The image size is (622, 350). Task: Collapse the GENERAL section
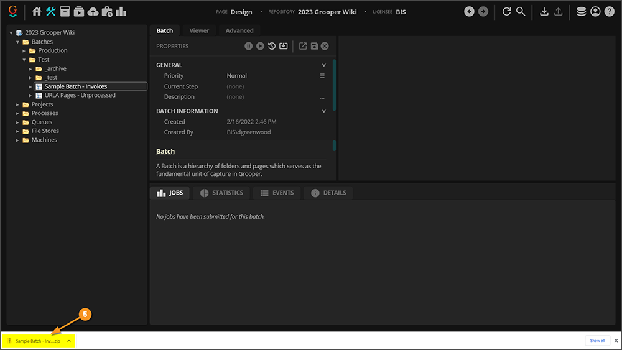pos(323,65)
